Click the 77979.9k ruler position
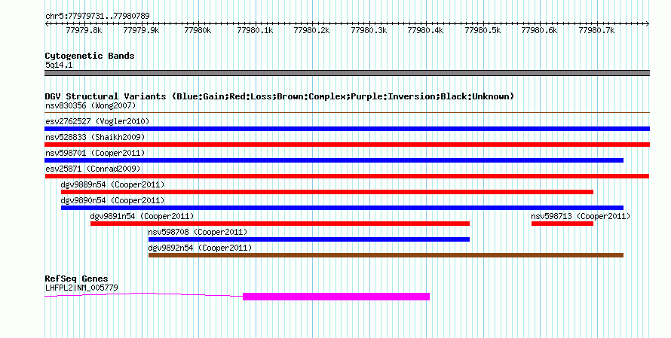The image size is (671, 338). point(141,30)
